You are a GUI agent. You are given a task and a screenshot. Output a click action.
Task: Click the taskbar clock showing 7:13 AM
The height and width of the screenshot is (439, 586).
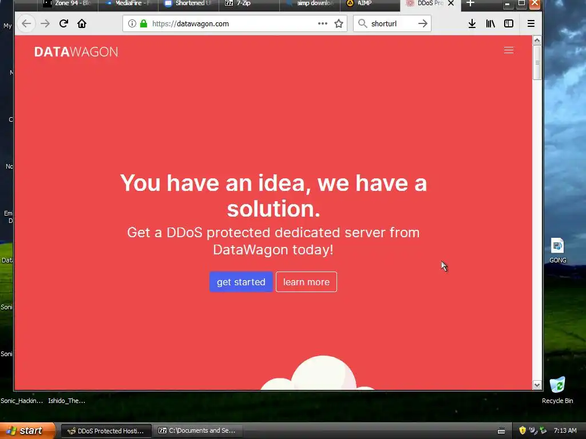pyautogui.click(x=565, y=431)
